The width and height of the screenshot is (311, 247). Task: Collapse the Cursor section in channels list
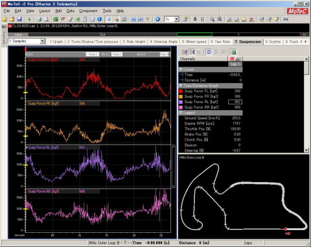(181, 69)
